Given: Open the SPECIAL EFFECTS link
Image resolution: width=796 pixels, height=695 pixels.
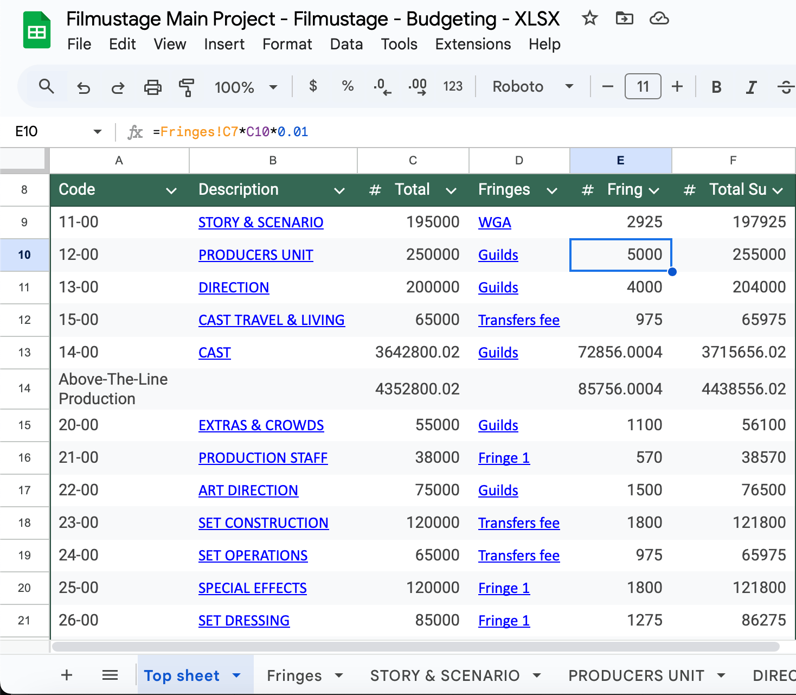Looking at the screenshot, I should (253, 588).
